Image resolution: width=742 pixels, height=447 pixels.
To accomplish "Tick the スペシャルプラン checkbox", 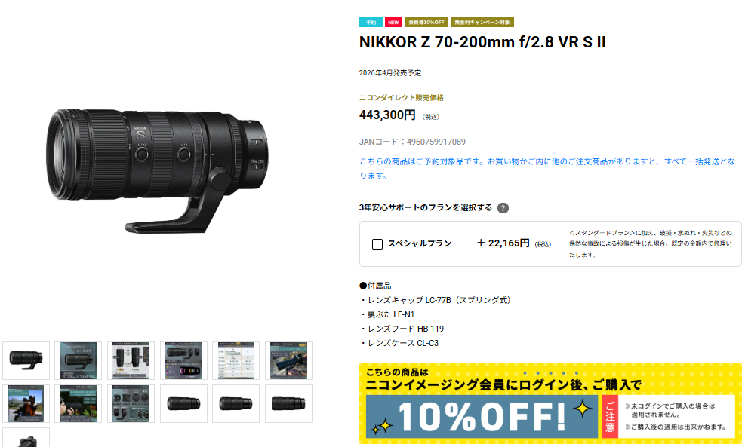I will click(377, 244).
